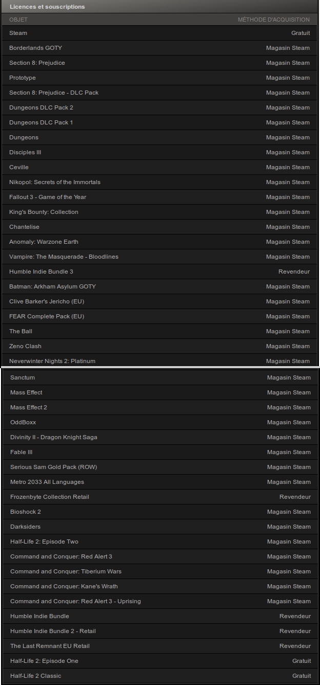Click the Mass Effect 2 entry
320x685 pixels.
tap(161, 407)
